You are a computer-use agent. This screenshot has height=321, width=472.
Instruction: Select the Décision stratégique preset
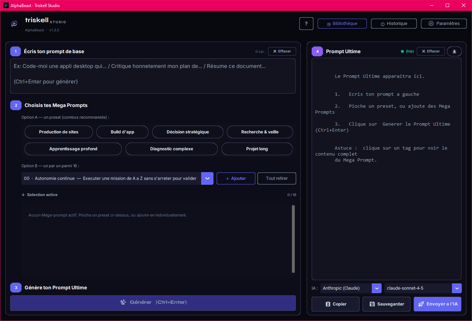pos(188,132)
